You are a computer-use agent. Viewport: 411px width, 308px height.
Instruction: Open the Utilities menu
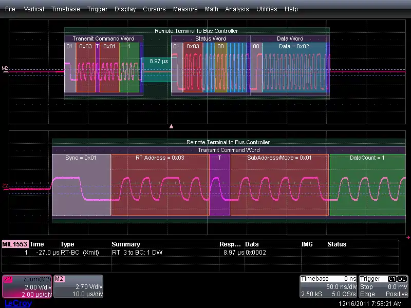click(x=267, y=9)
